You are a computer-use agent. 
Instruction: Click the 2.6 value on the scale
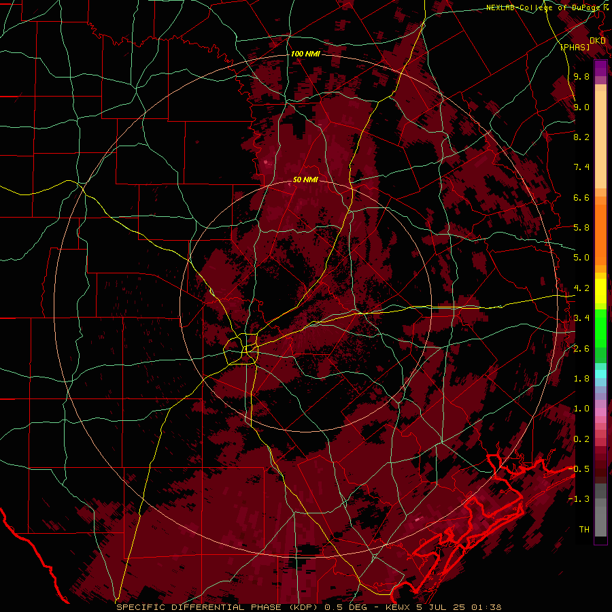[x=581, y=349]
